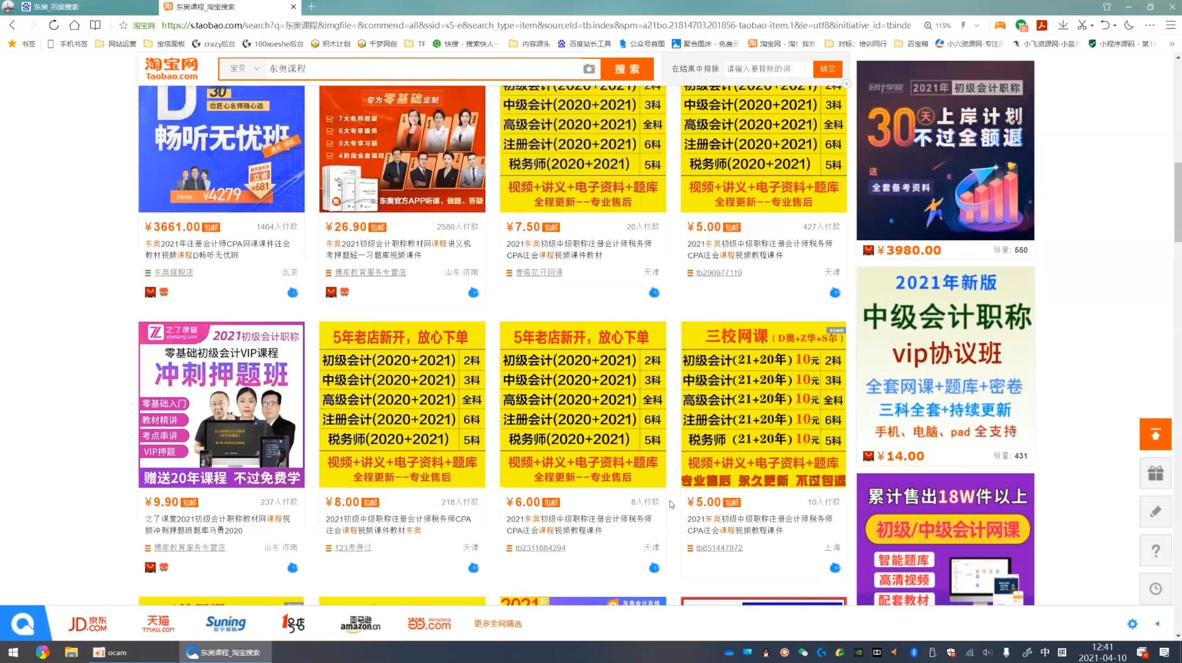This screenshot has width=1182, height=663.
Task: Open the gift box sidebar icon
Action: 1155,473
